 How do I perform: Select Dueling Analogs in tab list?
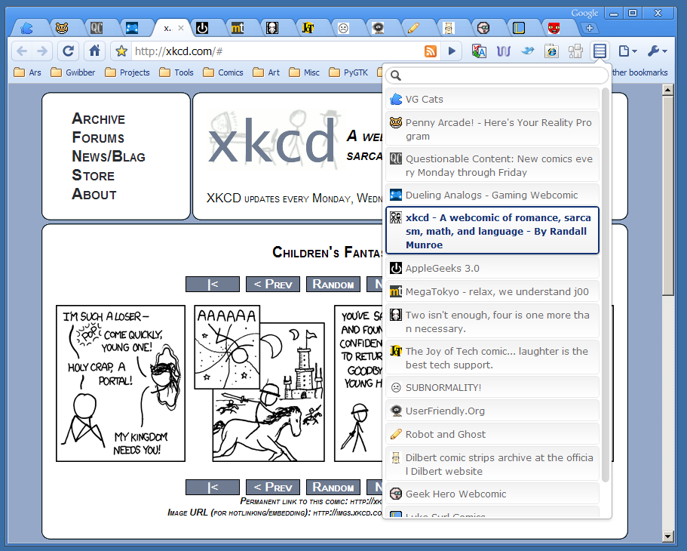click(x=492, y=195)
